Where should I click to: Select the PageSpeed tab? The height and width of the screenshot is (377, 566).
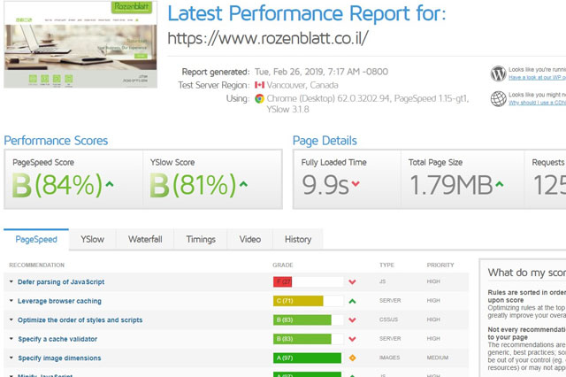pos(36,240)
